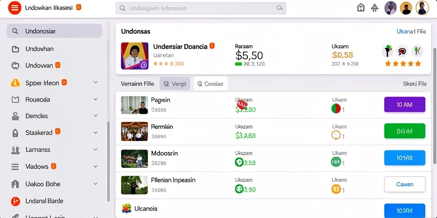Image resolution: width=437 pixels, height=218 pixels.
Task: Click the red chat bubble icon
Action: pyautogui.click(x=402, y=51)
